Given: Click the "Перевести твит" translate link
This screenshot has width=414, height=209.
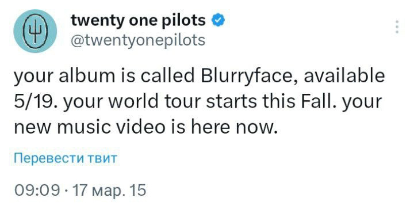Looking at the screenshot, I should 65,158.
